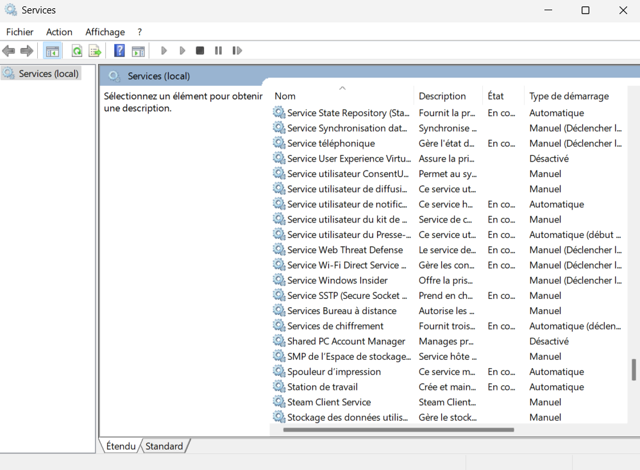
Task: Switch to the Étendu tab
Action: 121,446
